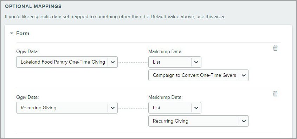Collapse the Form section triangle

(12, 34)
